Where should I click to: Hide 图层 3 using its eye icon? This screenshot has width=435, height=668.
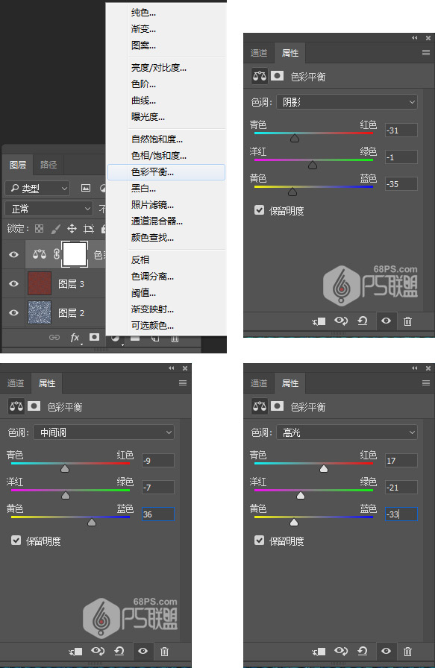click(13, 283)
